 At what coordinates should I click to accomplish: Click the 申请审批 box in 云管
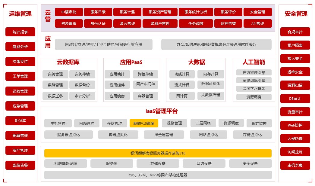point(69,12)
